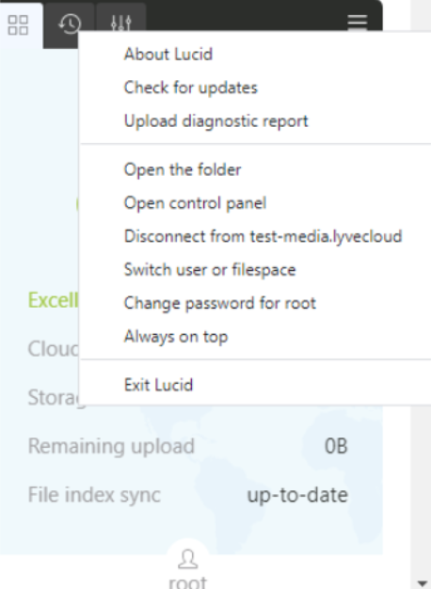This screenshot has width=431, height=589.
Task: Click the root user avatar icon
Action: pyautogui.click(x=188, y=559)
